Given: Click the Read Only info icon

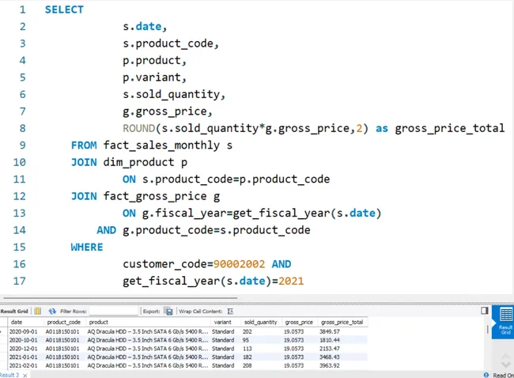Looking at the screenshot, I should click(486, 375).
